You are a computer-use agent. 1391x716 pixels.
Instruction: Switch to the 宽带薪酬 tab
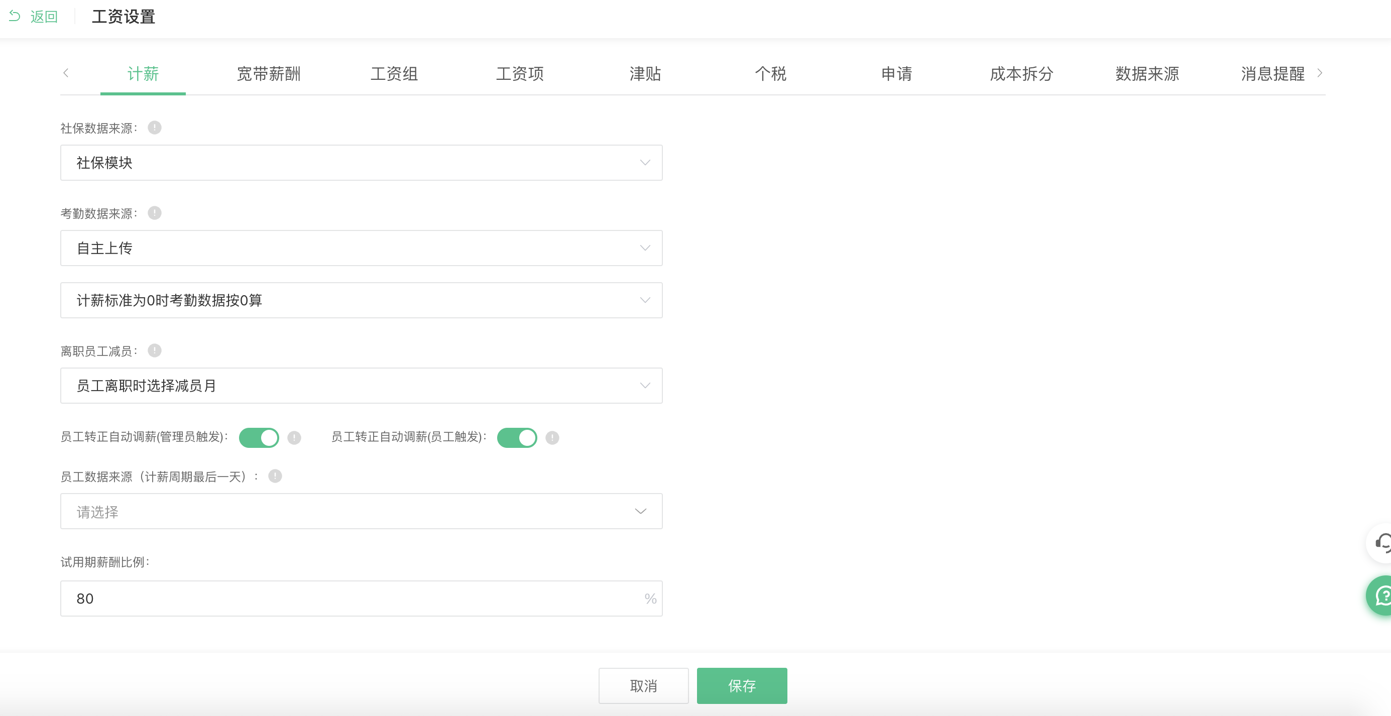268,74
